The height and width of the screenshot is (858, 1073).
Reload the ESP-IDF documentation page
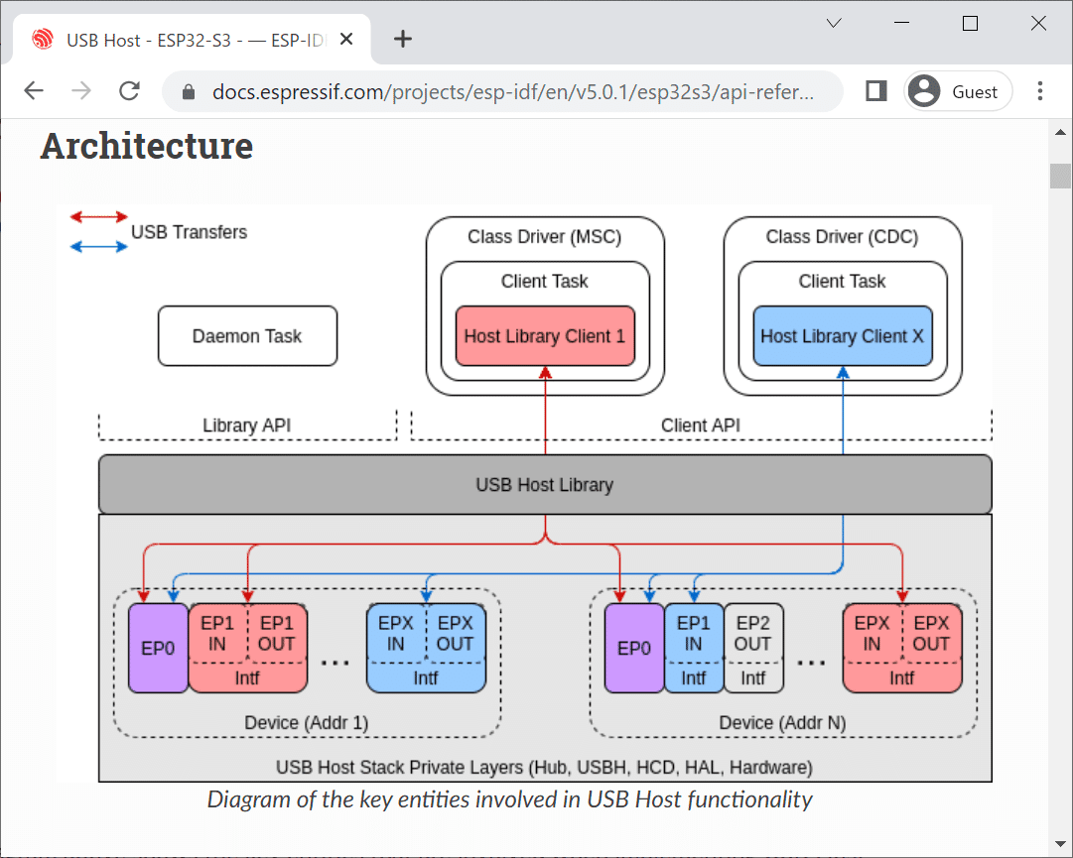[129, 90]
